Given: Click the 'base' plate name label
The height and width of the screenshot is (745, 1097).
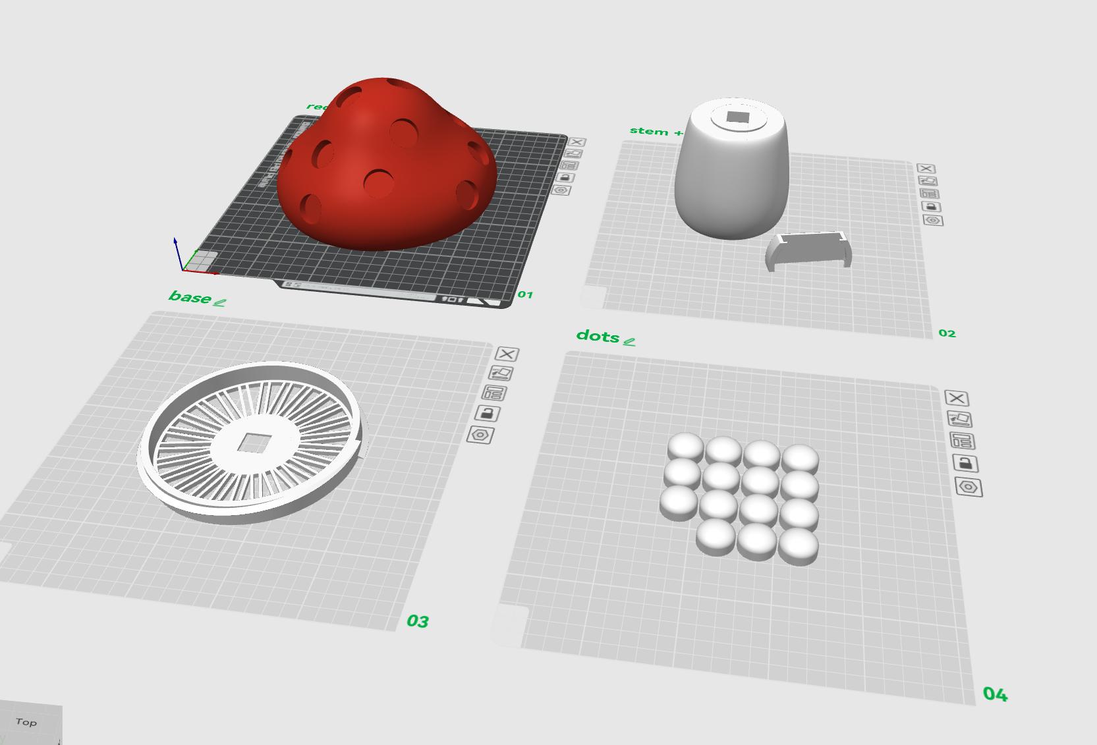Looking at the screenshot, I should (x=190, y=297).
